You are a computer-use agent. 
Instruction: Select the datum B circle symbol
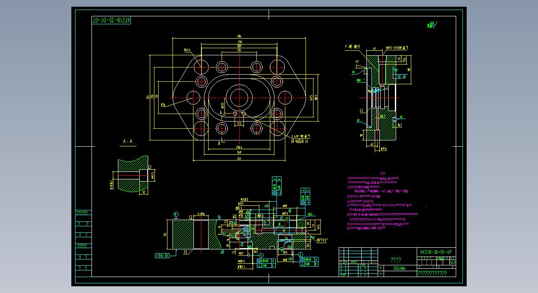175,214
